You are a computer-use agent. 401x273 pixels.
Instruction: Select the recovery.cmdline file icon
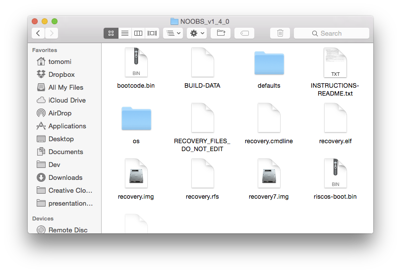click(x=269, y=118)
